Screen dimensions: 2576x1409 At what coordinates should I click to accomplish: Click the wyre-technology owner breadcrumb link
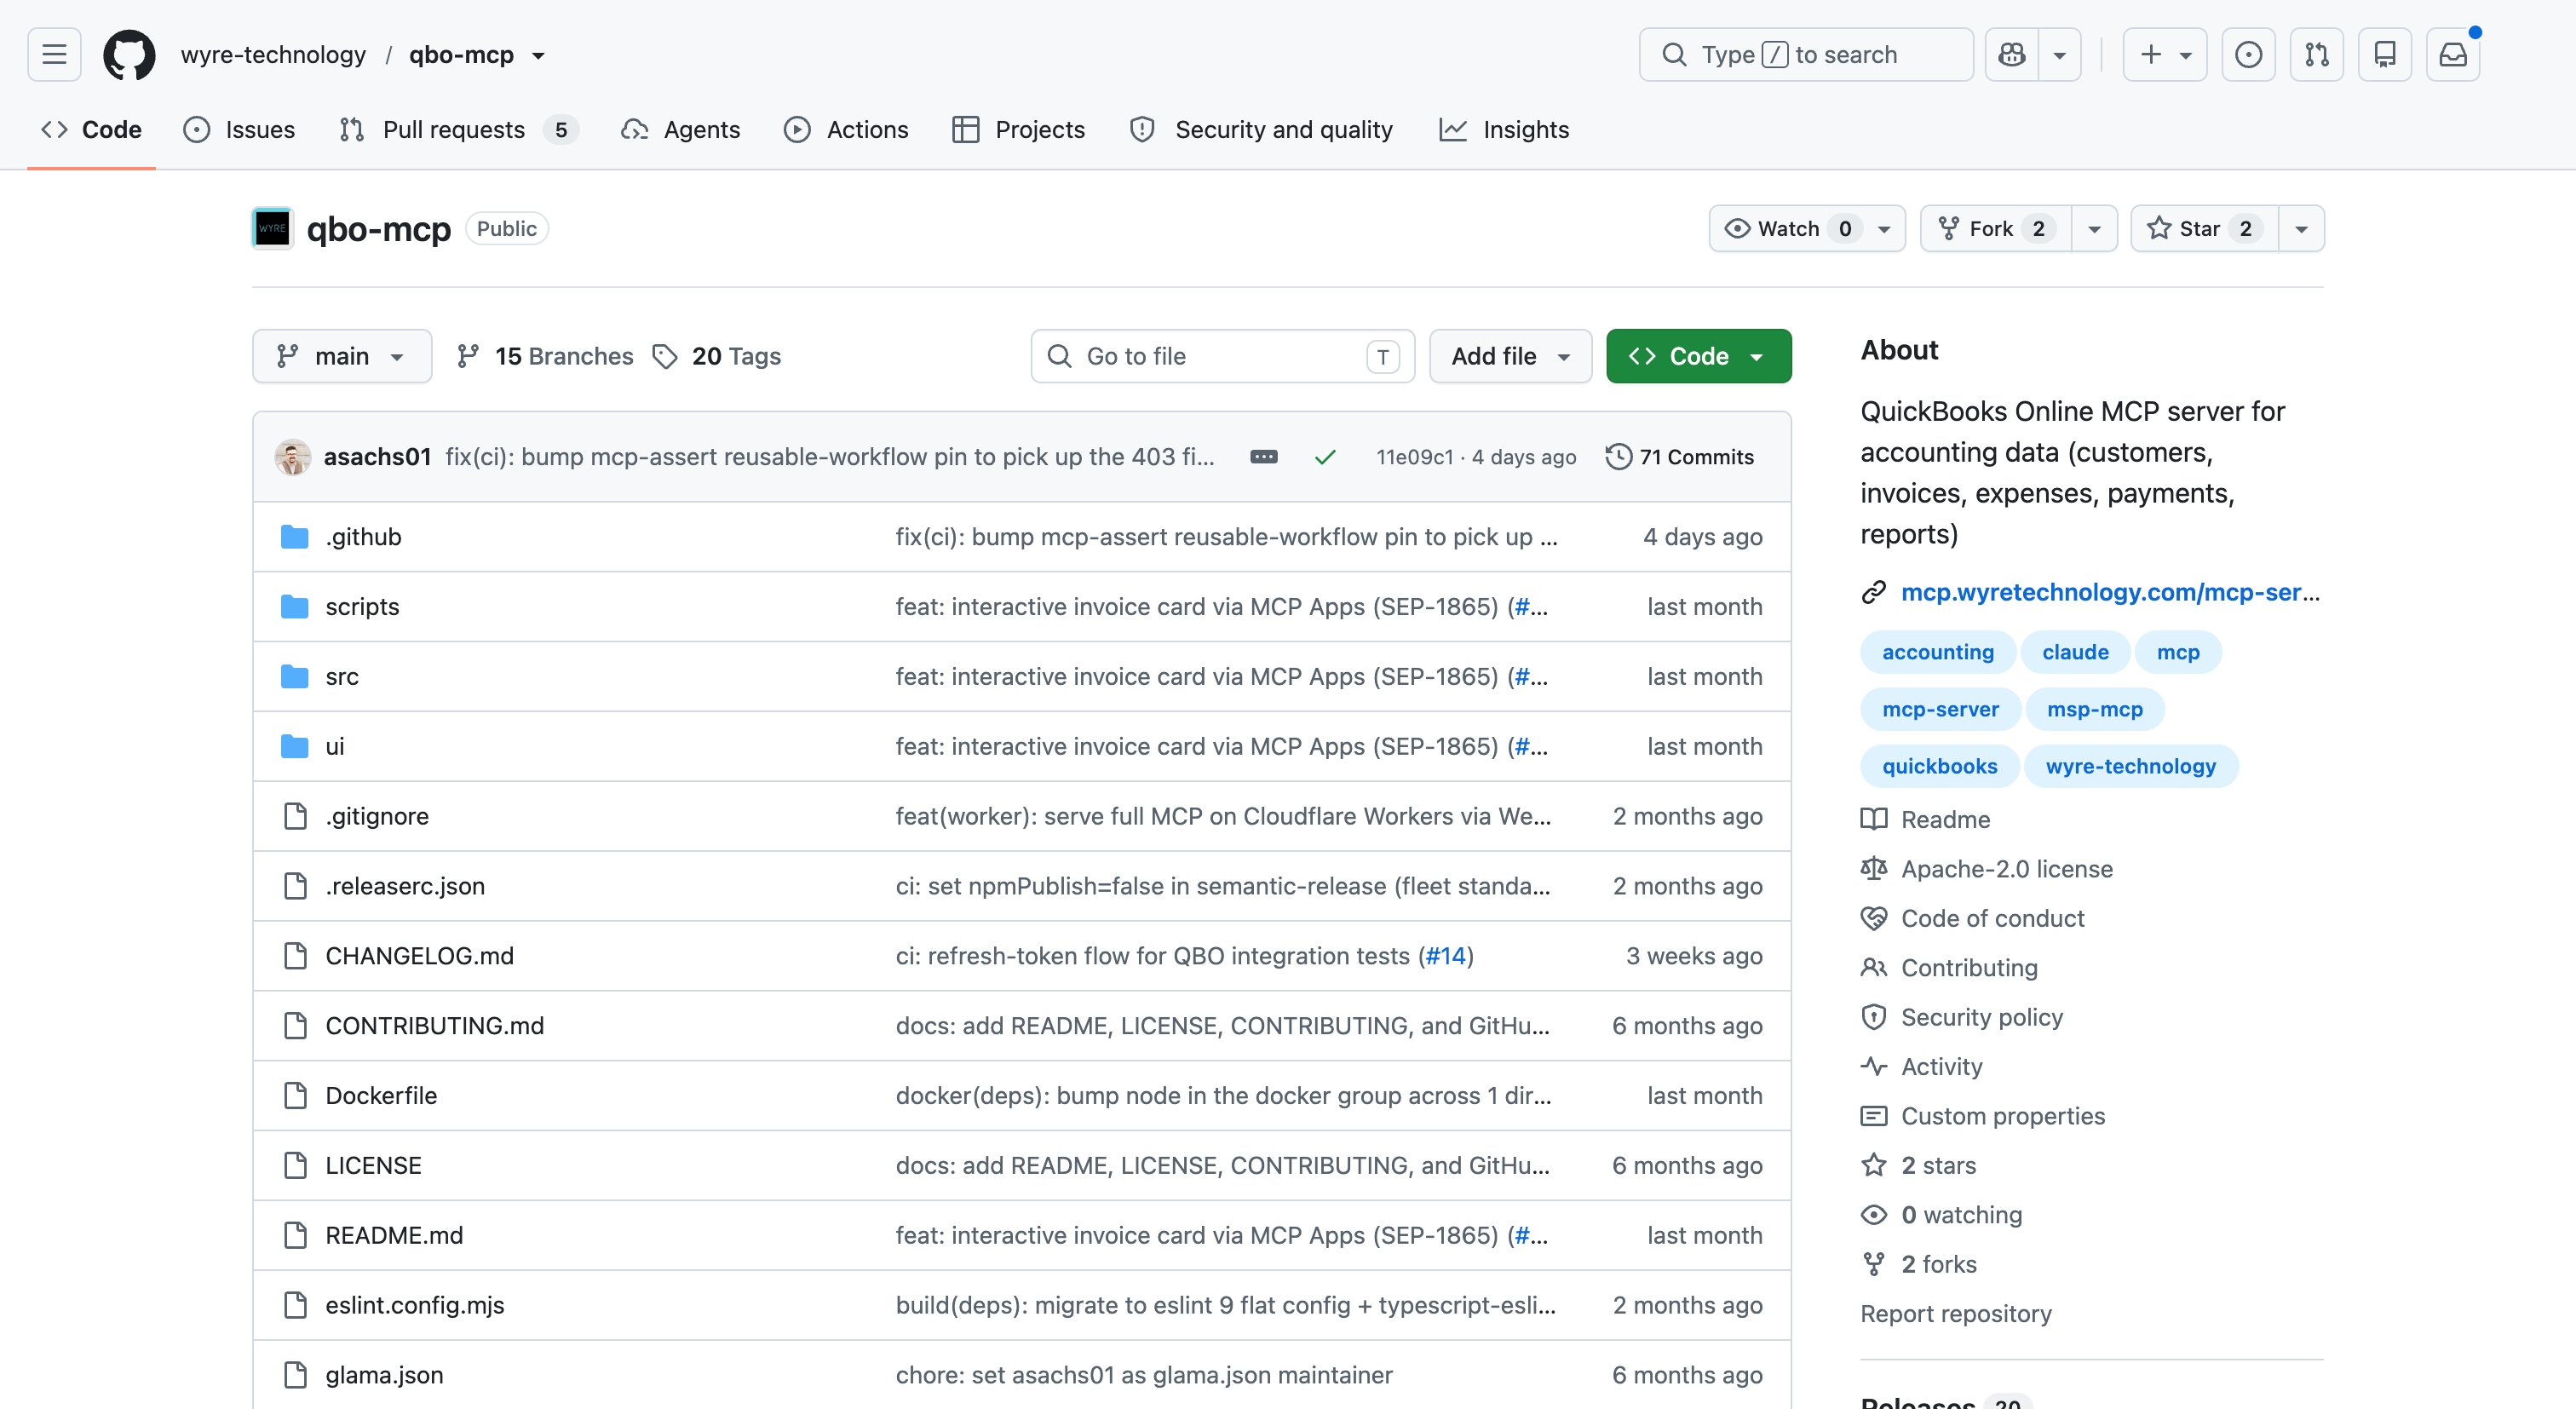(x=273, y=55)
